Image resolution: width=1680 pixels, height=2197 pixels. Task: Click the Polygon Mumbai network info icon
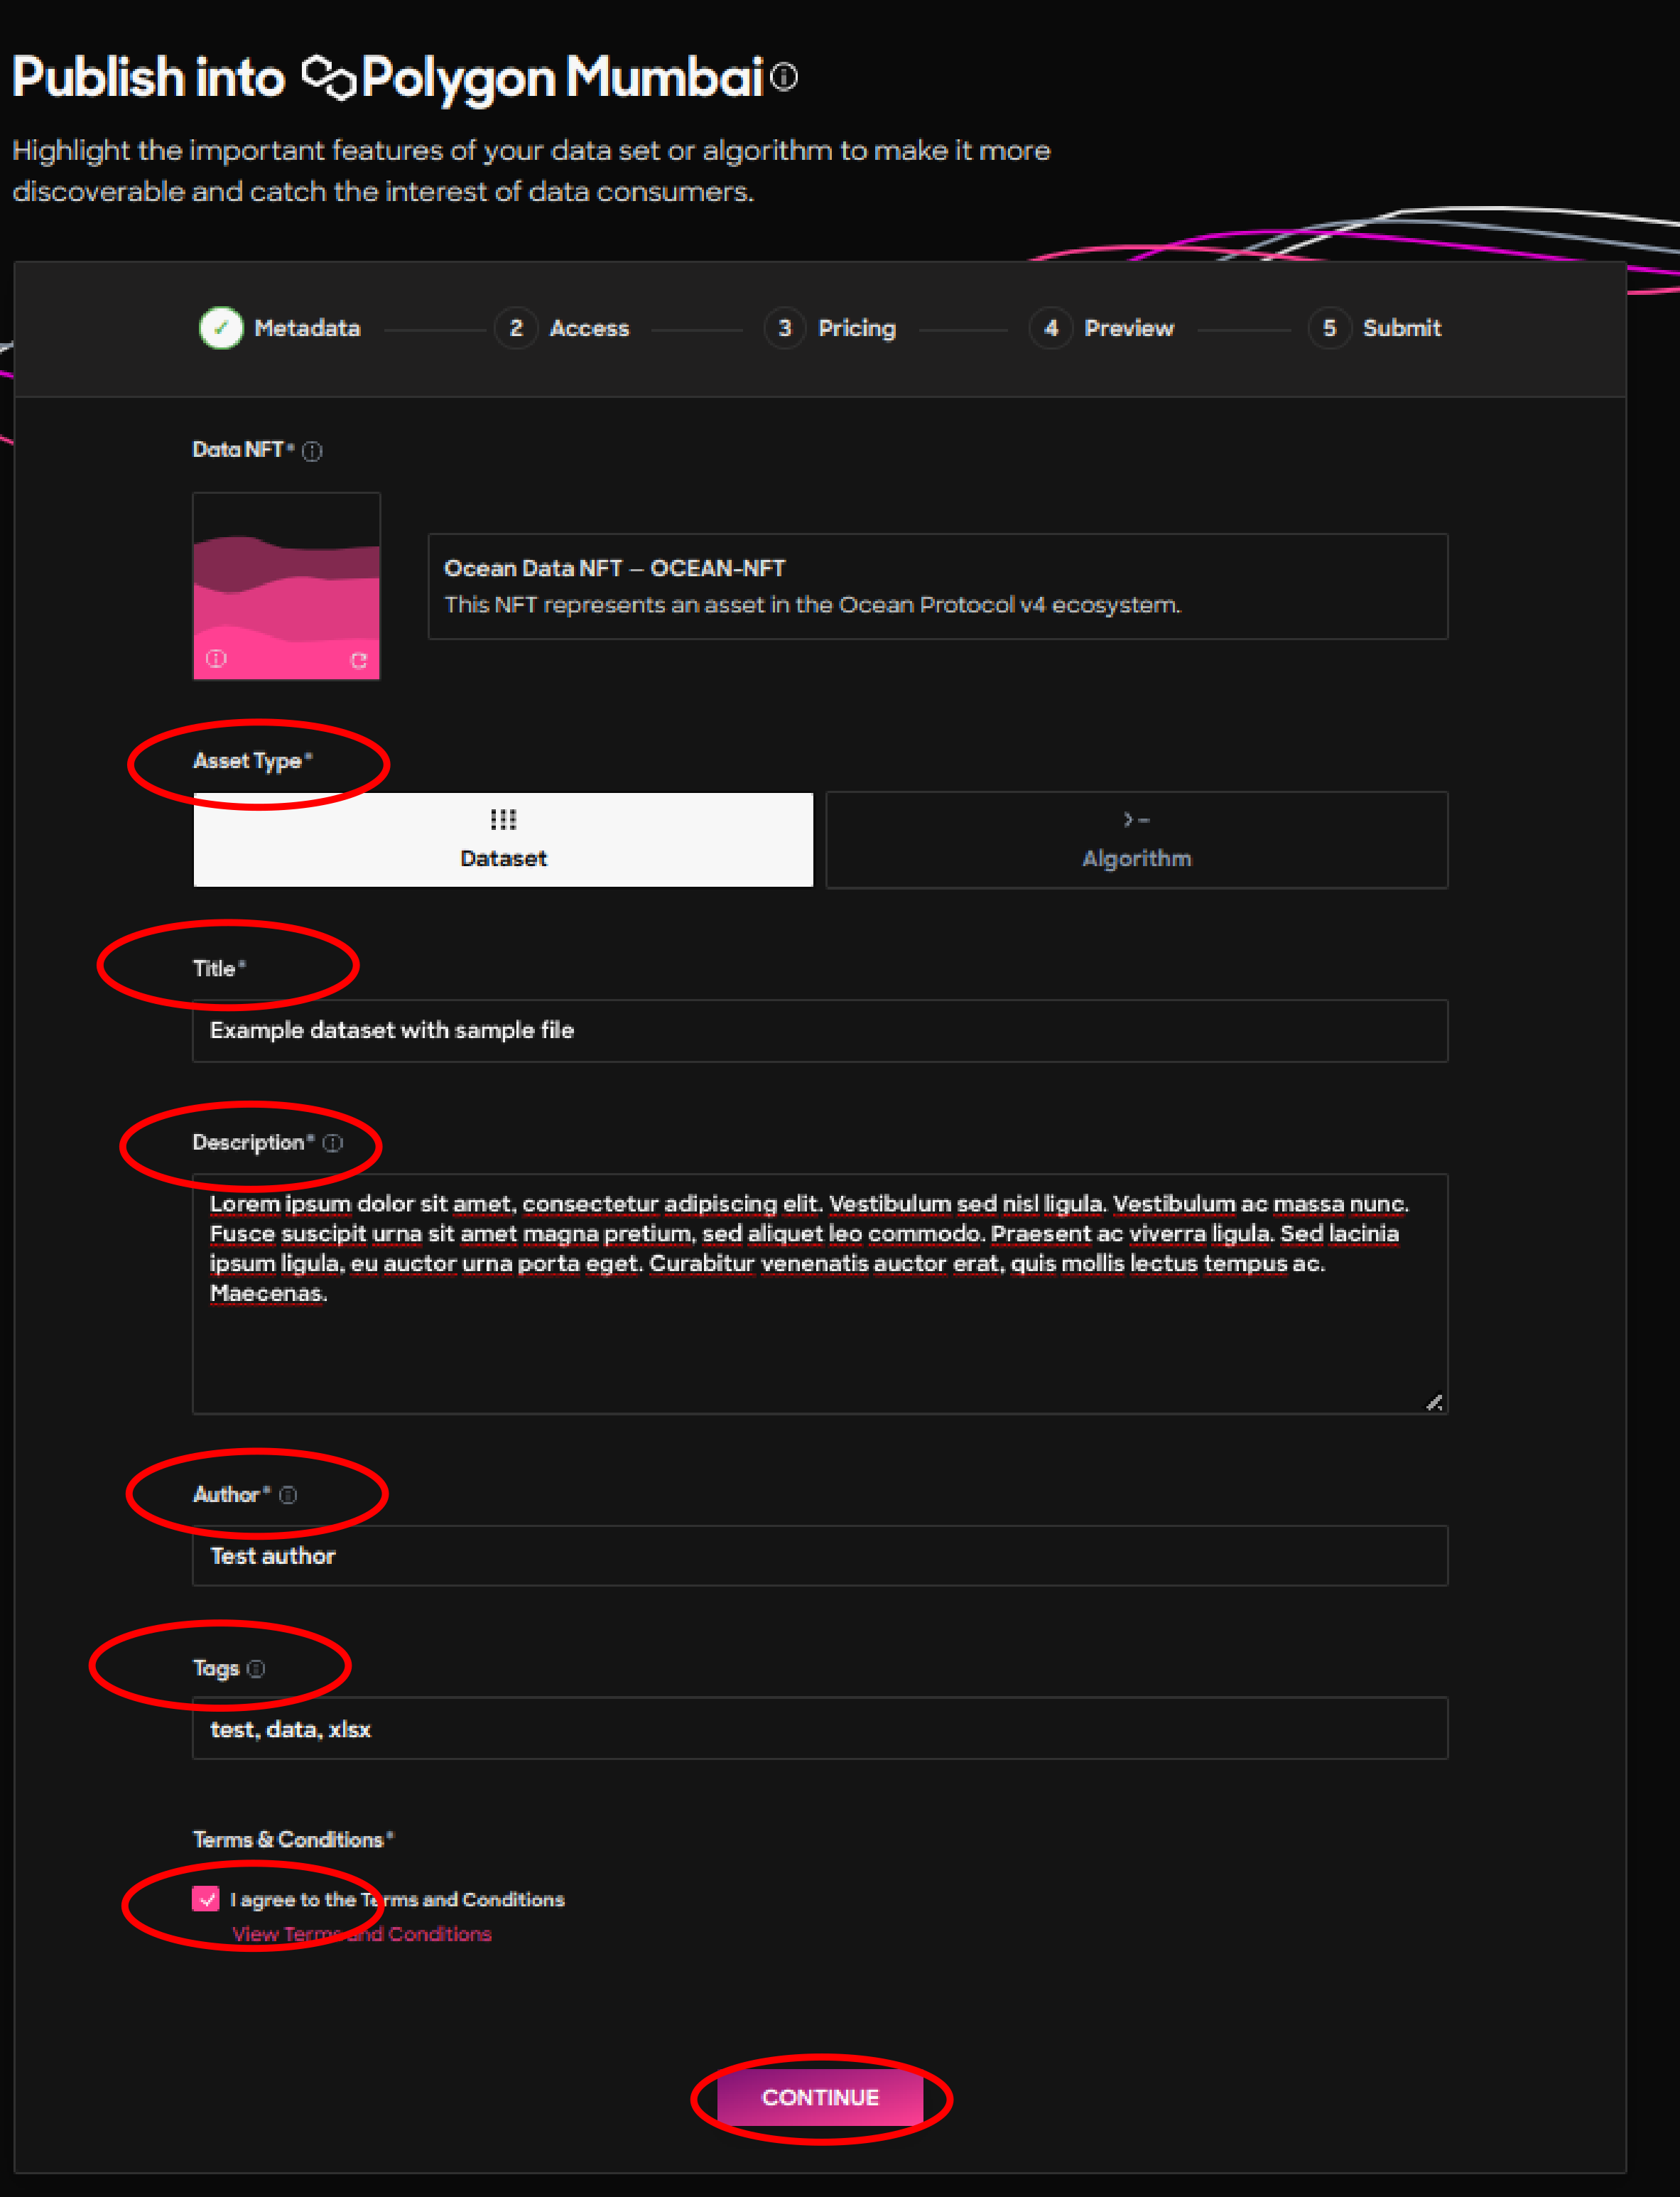click(x=785, y=77)
